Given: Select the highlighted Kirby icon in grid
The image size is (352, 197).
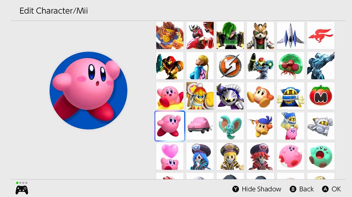Looking at the screenshot, I should (x=170, y=126).
